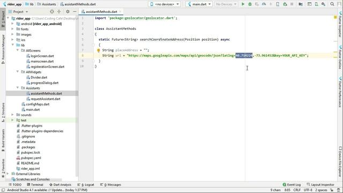Open the Flutter Outline side tab
Screen dimensions: 343x193
340,57
